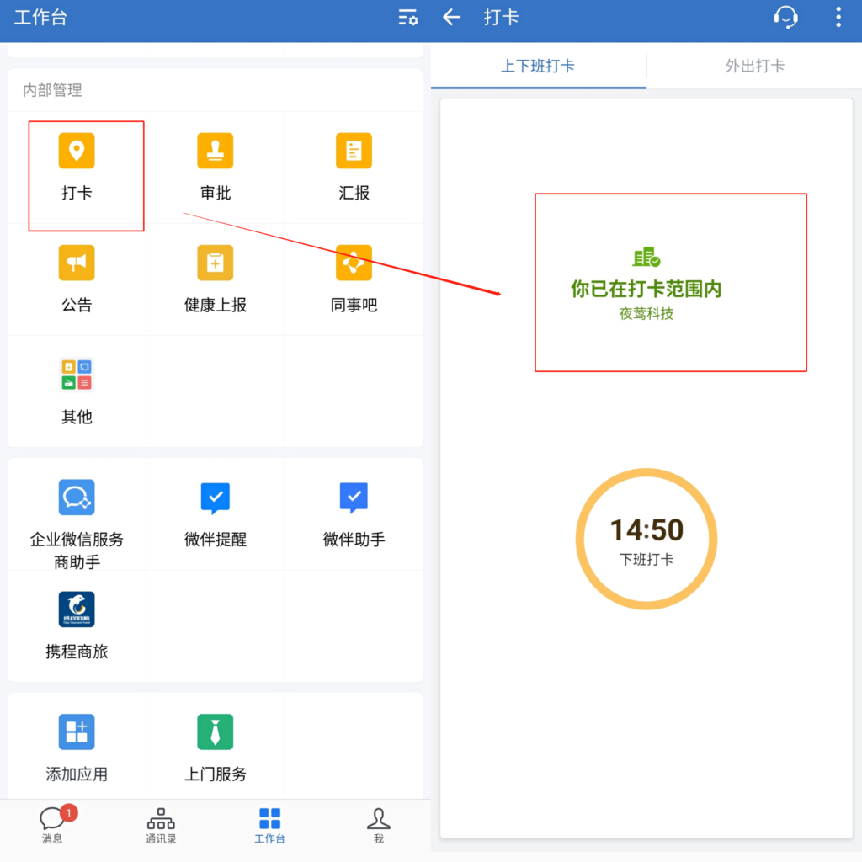Go back using the top arrow
Screen dimensions: 862x862
pos(452,18)
